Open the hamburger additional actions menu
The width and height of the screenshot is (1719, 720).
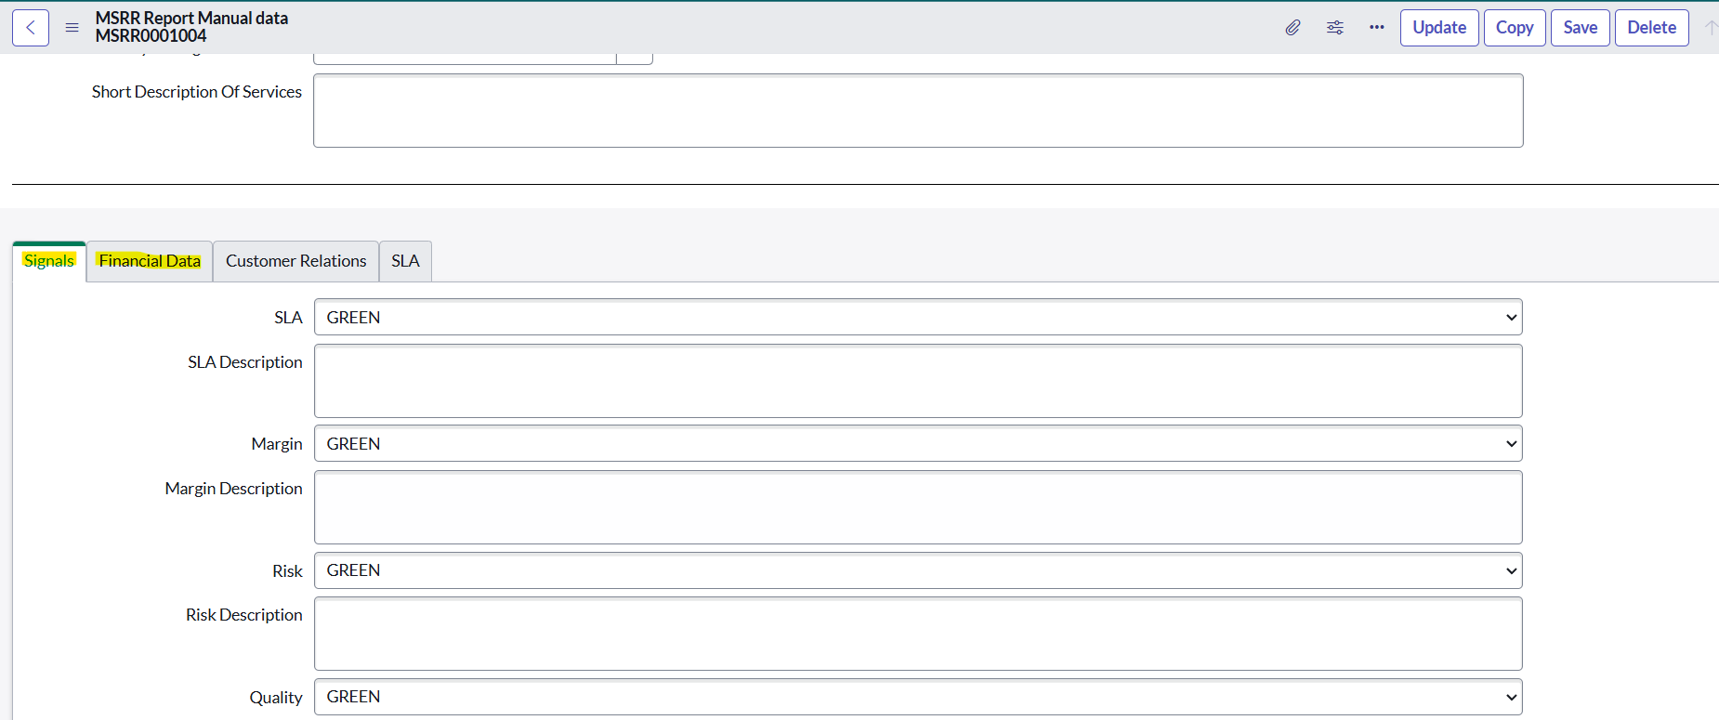click(x=72, y=27)
